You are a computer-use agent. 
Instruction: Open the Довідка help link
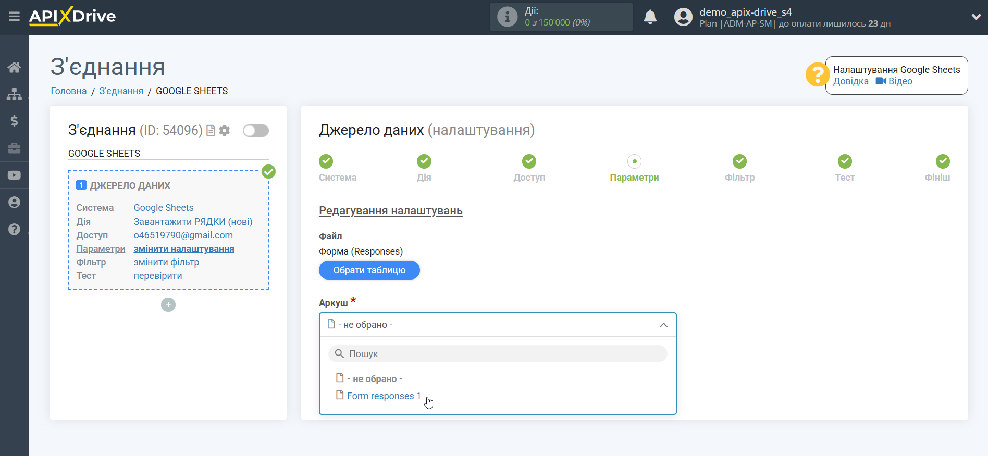tap(851, 81)
